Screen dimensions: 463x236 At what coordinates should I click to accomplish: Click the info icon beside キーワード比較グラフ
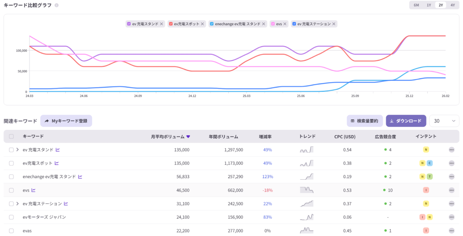57,6
